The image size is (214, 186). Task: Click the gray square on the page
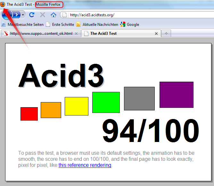coord(139,99)
